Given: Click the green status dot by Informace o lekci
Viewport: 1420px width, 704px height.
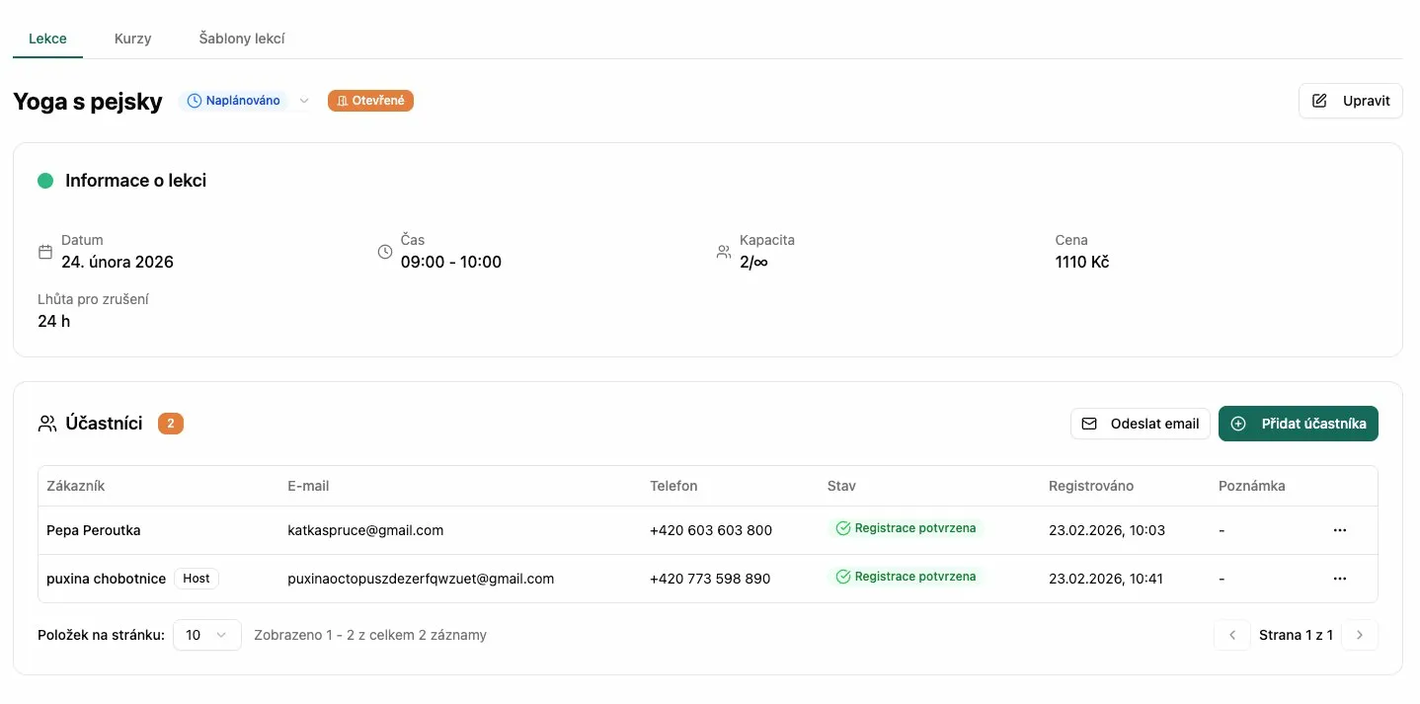Looking at the screenshot, I should pyautogui.click(x=45, y=181).
